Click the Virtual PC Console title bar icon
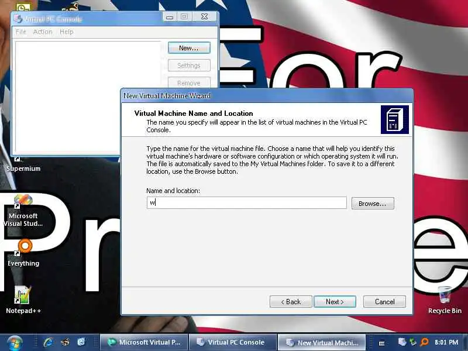This screenshot has height=351, width=468. pyautogui.click(x=19, y=19)
